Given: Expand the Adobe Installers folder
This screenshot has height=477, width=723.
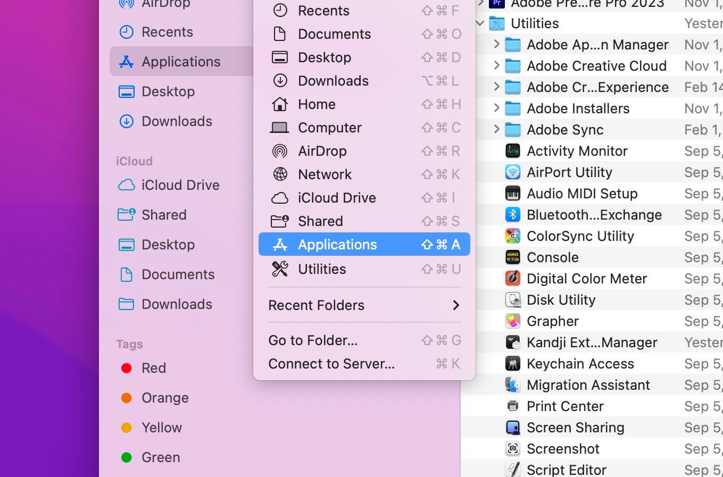Looking at the screenshot, I should pyautogui.click(x=496, y=108).
